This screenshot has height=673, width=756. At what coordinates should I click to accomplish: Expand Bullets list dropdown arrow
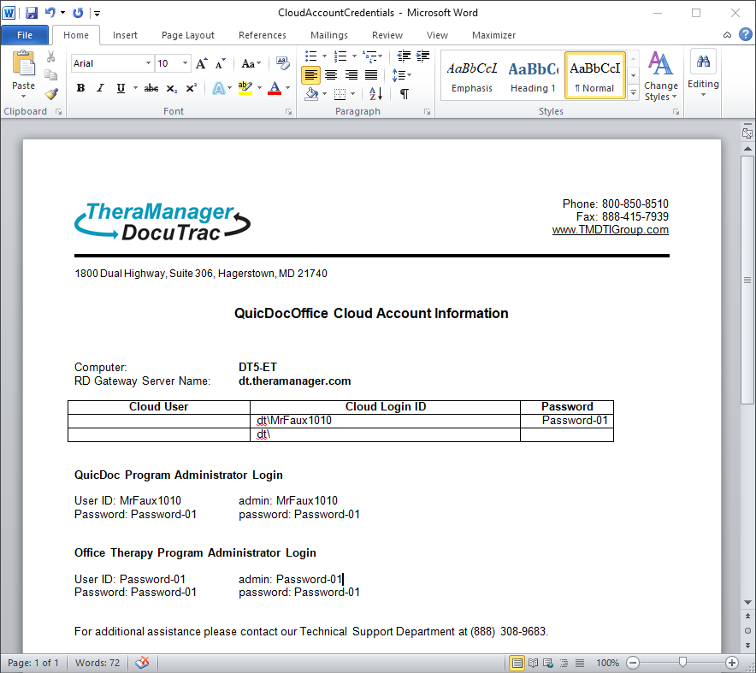324,56
